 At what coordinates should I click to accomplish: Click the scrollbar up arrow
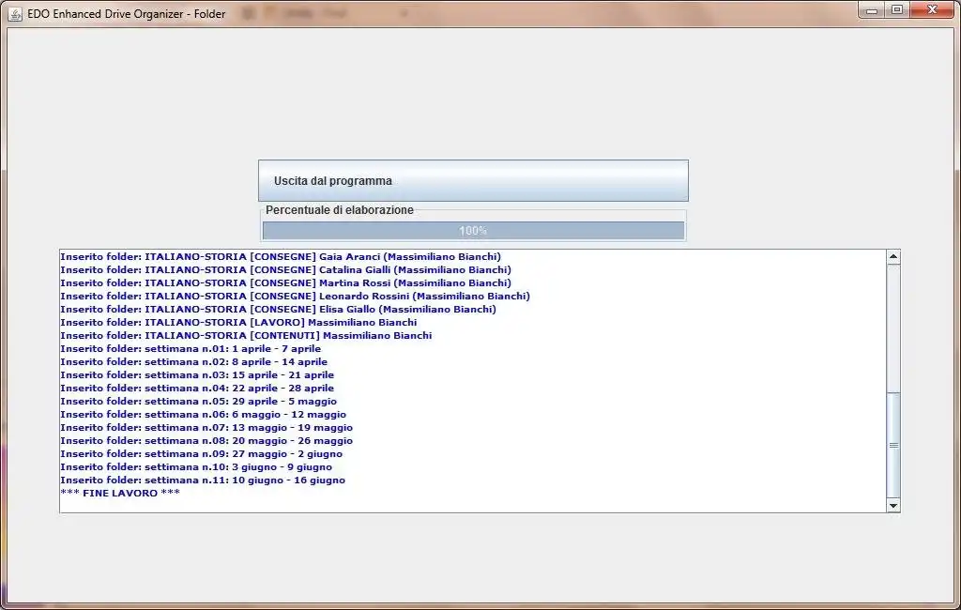891,254
